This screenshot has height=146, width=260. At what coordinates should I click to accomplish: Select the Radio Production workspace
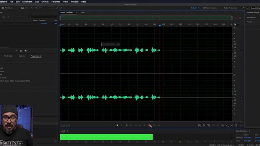point(230,8)
